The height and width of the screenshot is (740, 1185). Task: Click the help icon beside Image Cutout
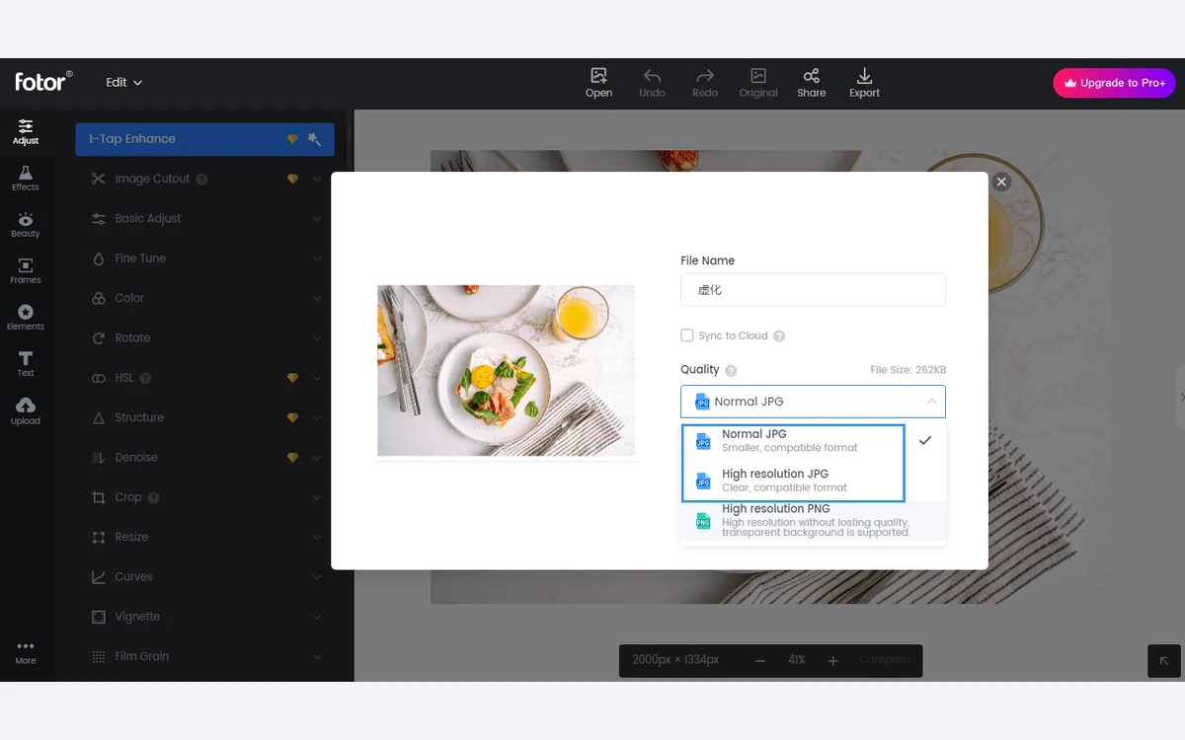(x=201, y=180)
